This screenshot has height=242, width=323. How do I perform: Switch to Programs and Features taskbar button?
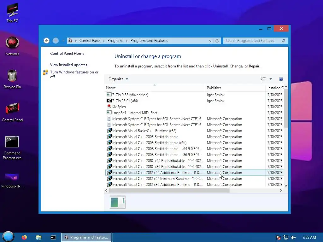(86, 237)
